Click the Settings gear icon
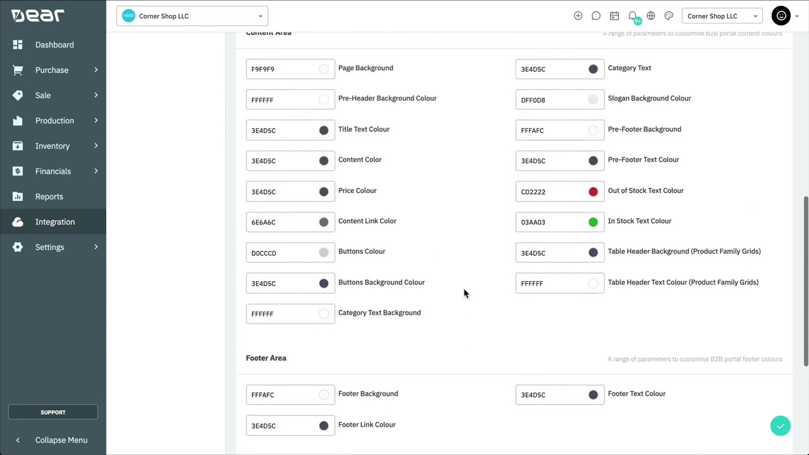809x455 pixels. click(18, 247)
